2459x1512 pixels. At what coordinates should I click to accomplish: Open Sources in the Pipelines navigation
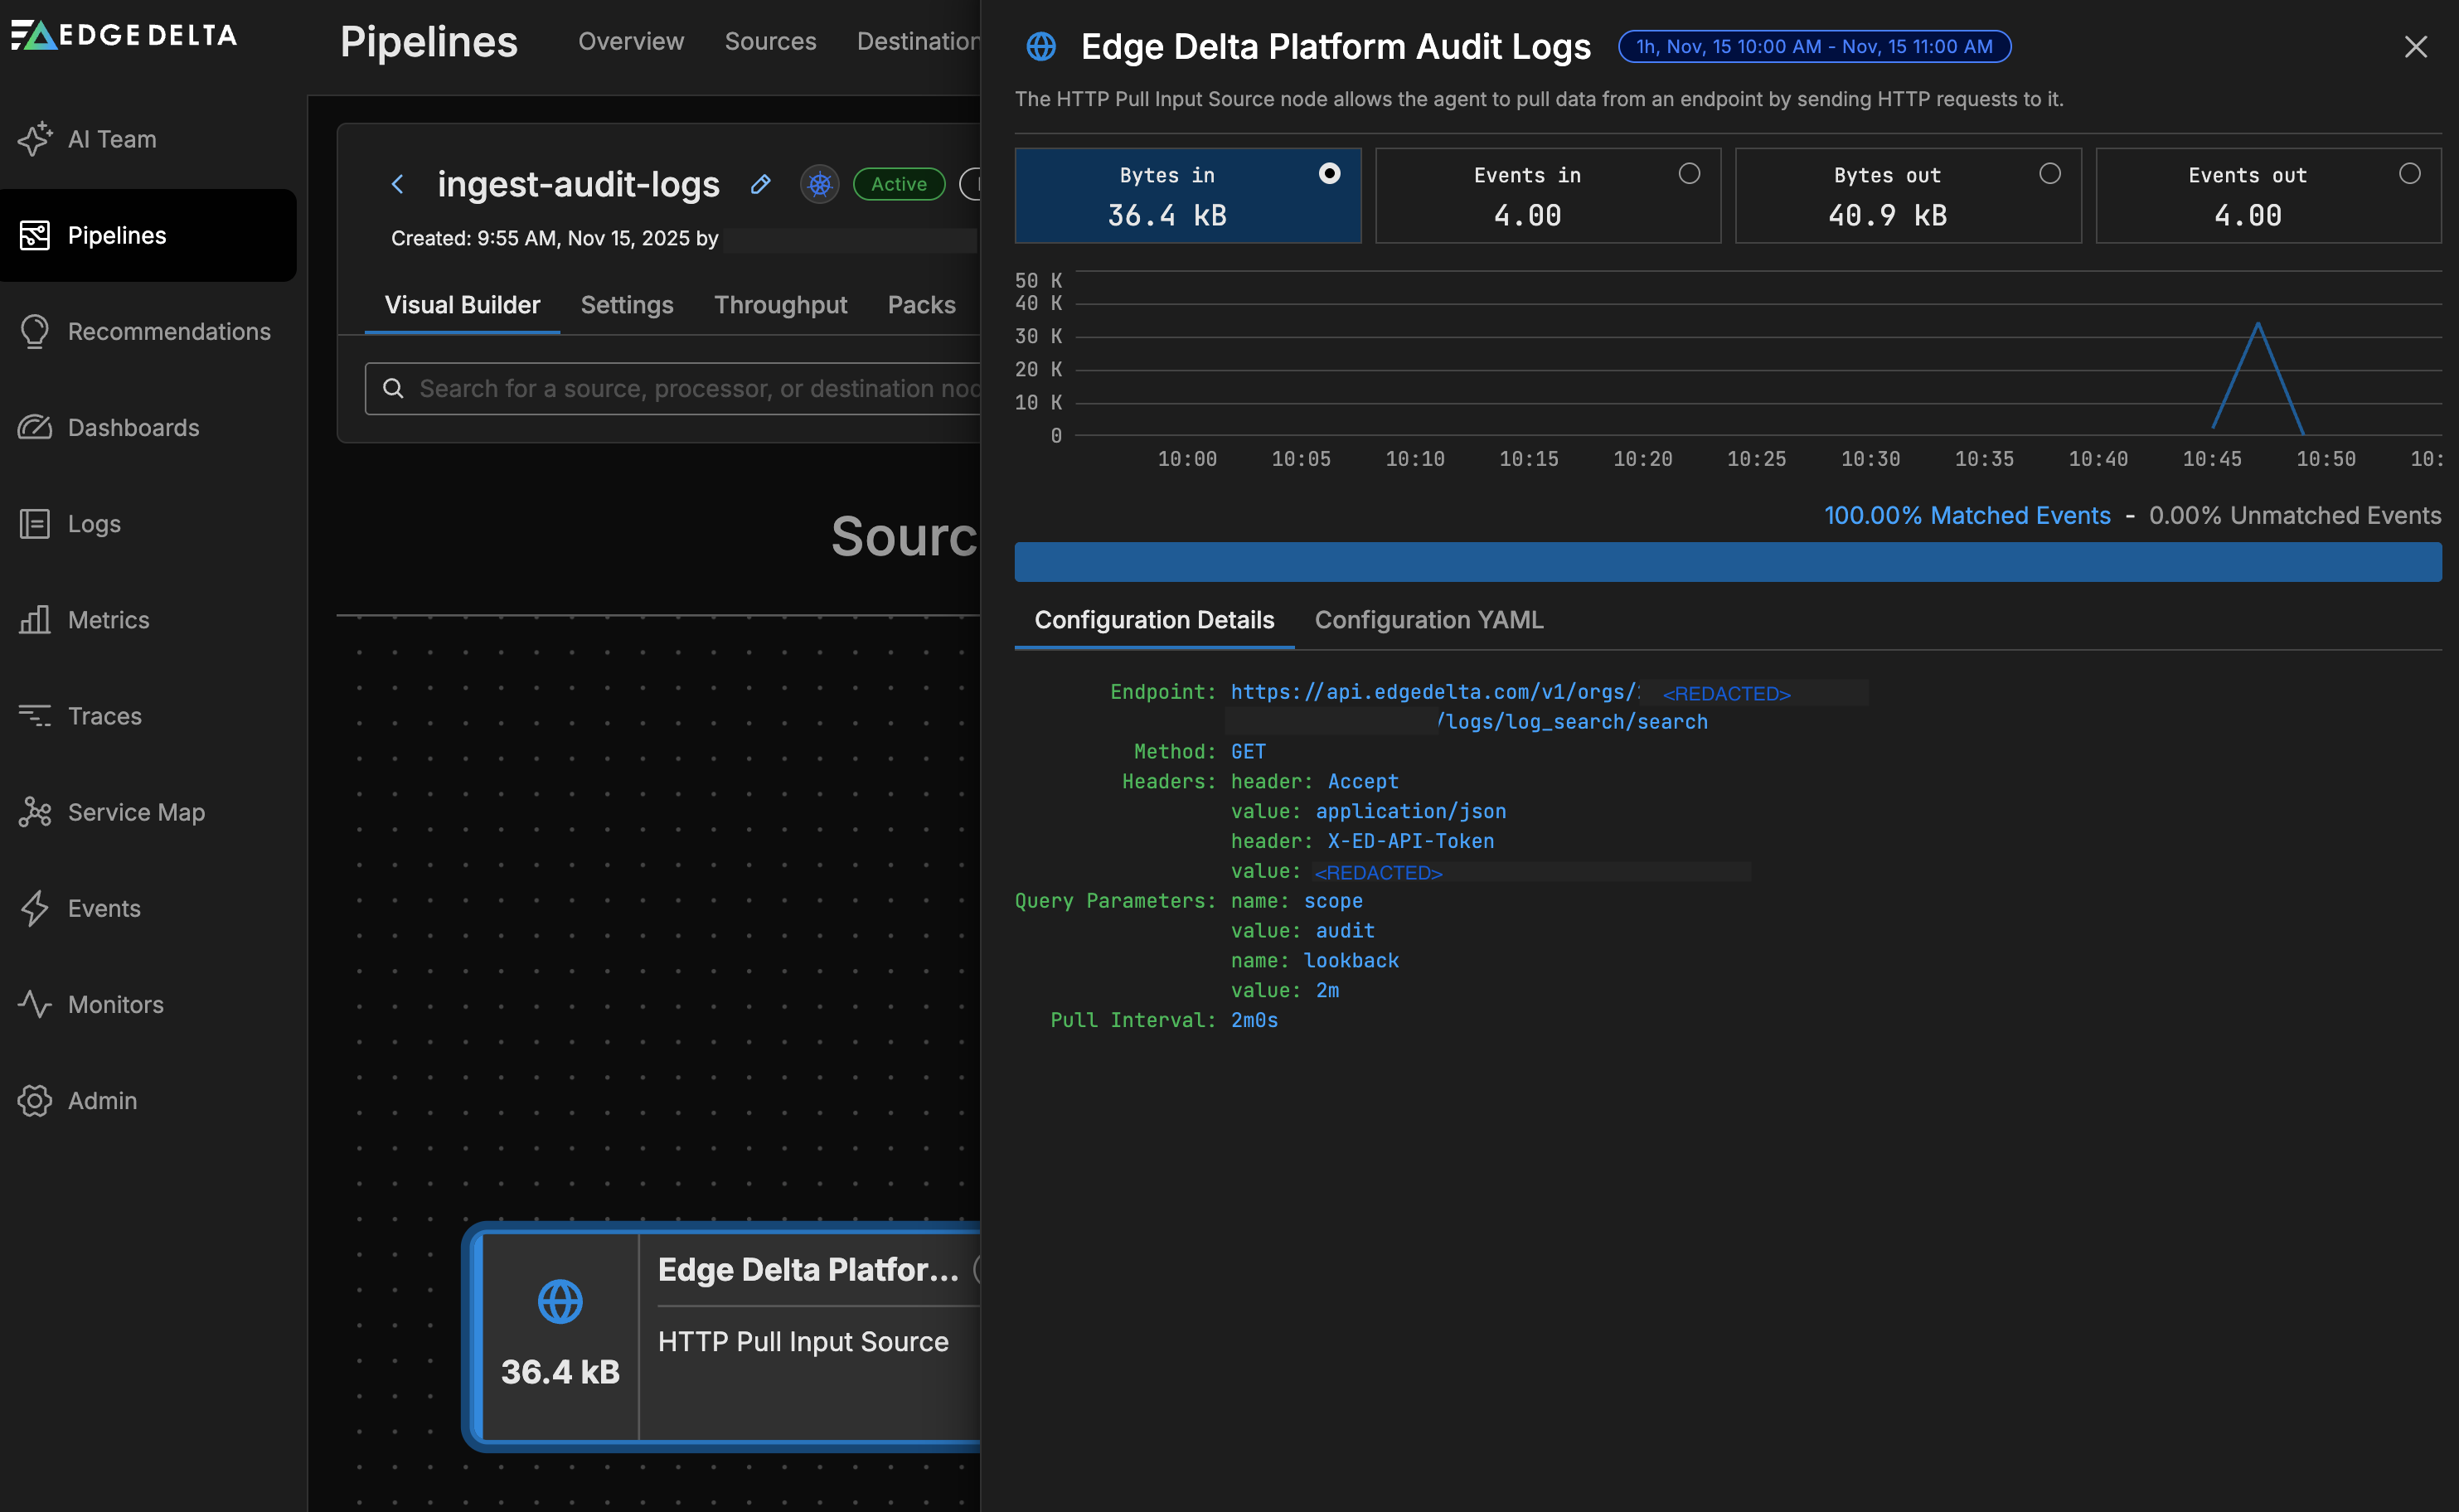click(770, 41)
